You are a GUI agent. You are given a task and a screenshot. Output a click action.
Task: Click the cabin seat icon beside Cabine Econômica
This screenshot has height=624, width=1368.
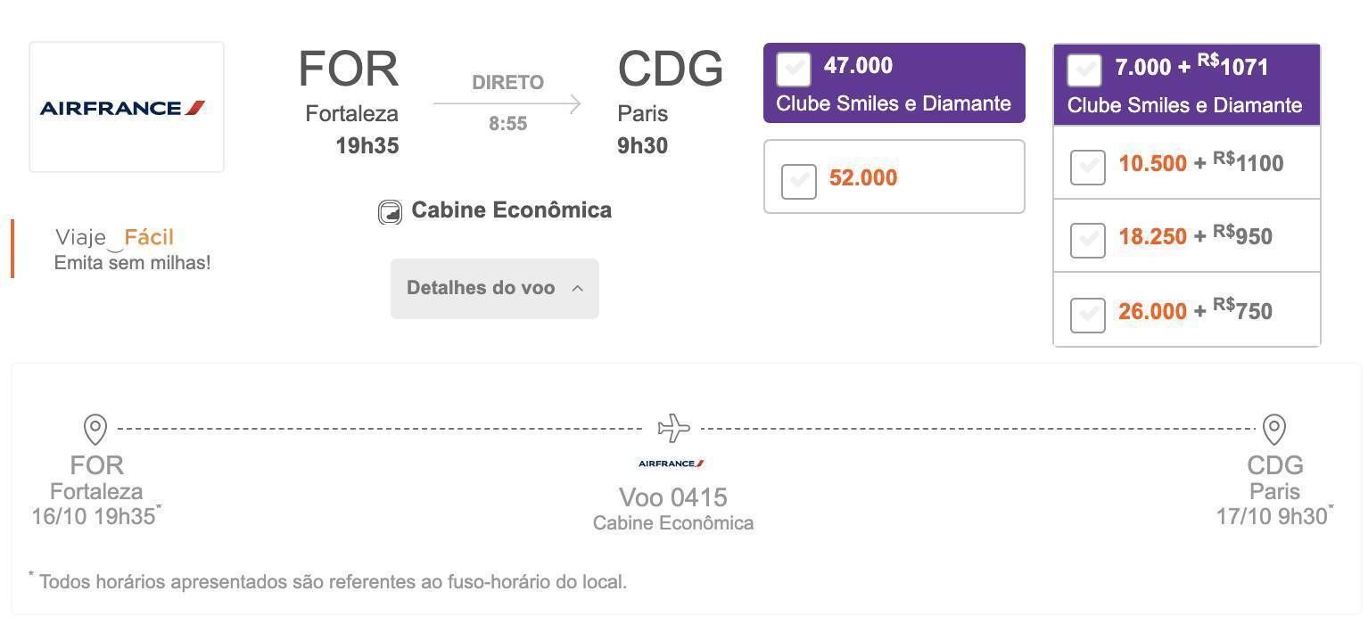390,212
